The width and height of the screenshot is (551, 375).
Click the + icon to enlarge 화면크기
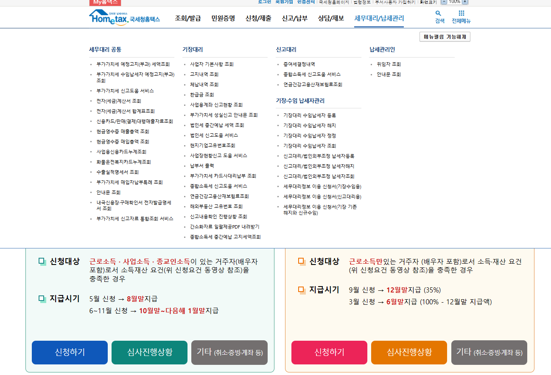click(x=465, y=3)
